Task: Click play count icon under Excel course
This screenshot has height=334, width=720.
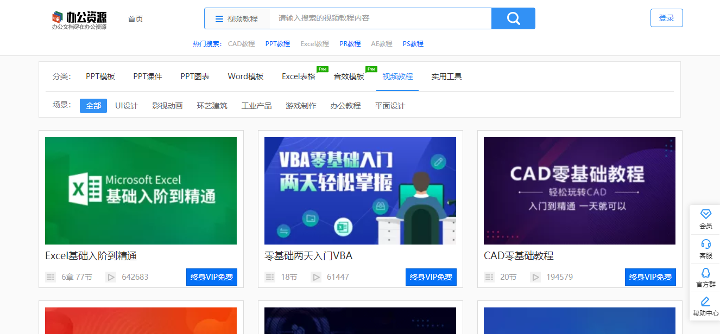Action: (111, 277)
